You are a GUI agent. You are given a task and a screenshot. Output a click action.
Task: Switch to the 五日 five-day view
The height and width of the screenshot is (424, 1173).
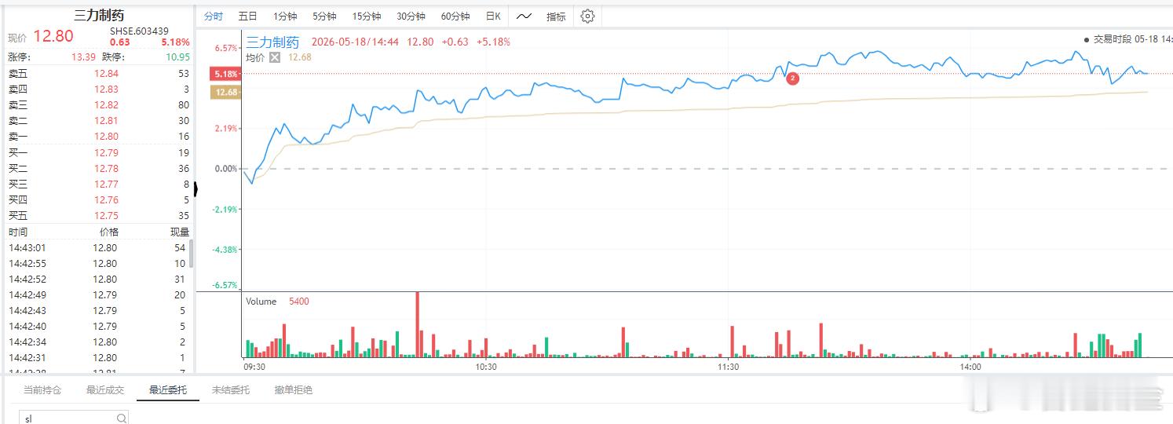click(x=247, y=16)
